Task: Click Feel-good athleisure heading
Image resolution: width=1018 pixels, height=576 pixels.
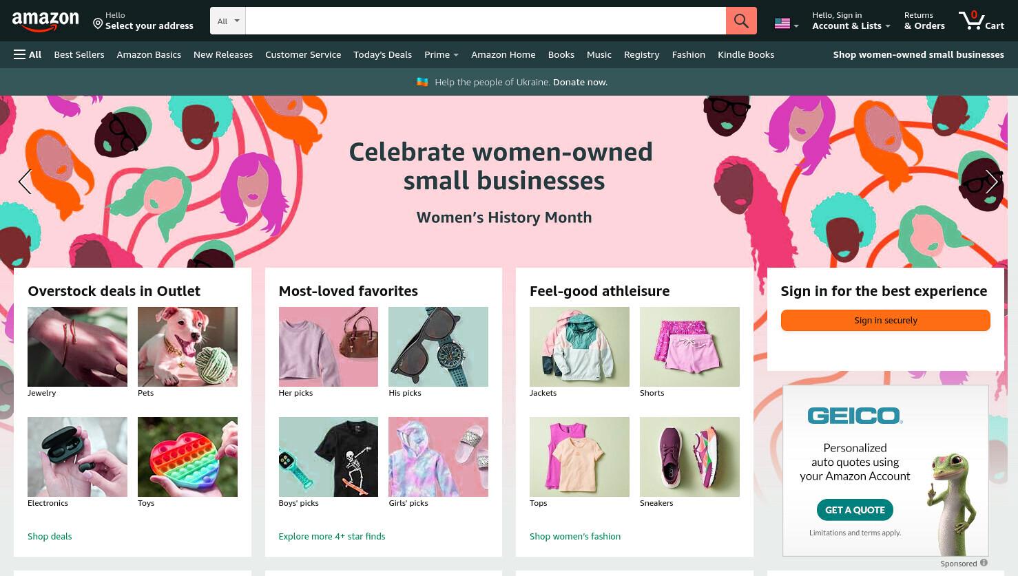Action: coord(599,291)
